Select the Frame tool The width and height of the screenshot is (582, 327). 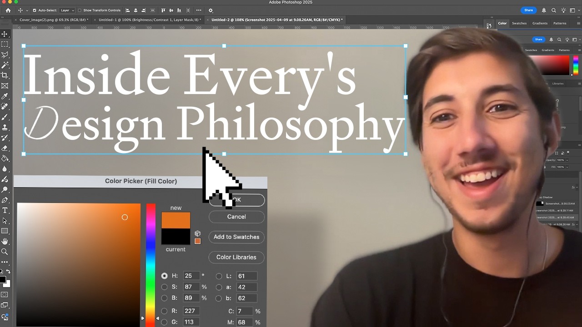tap(5, 86)
